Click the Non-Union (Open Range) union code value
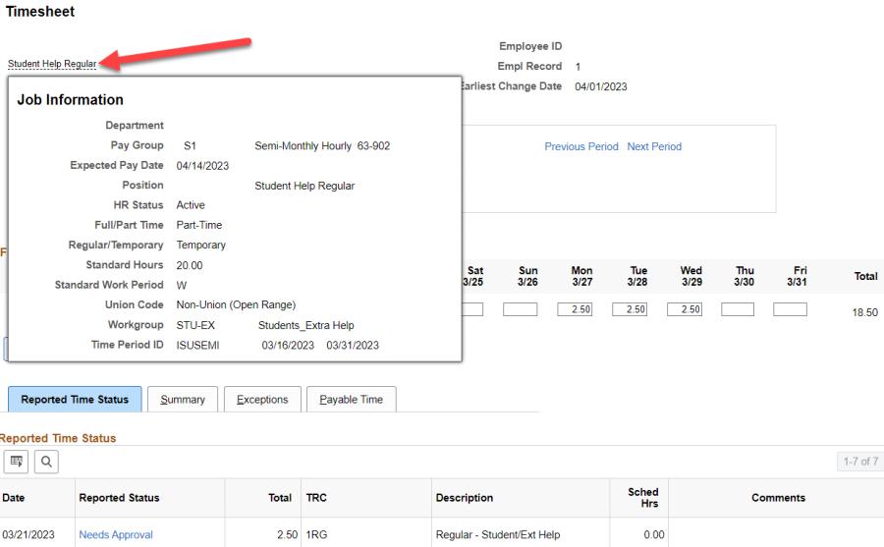 (x=236, y=305)
